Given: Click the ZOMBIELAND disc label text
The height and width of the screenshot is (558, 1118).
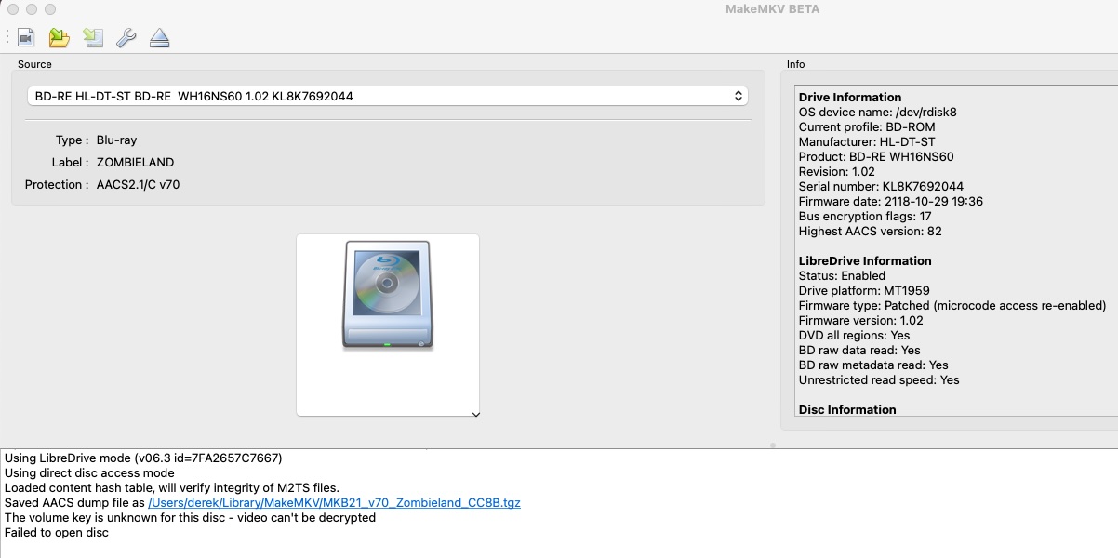Looking at the screenshot, I should coord(135,163).
